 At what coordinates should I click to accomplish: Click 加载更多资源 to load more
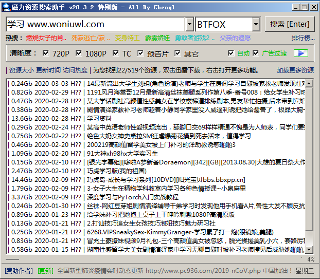pyautogui.click(x=295, y=70)
